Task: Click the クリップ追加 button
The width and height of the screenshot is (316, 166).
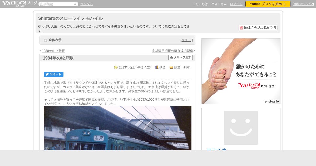Action: pos(180,57)
